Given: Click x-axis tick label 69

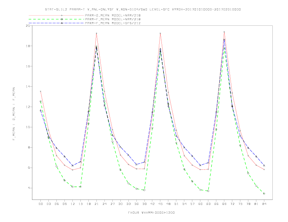Looking at the screenshot, I should point(224,204).
